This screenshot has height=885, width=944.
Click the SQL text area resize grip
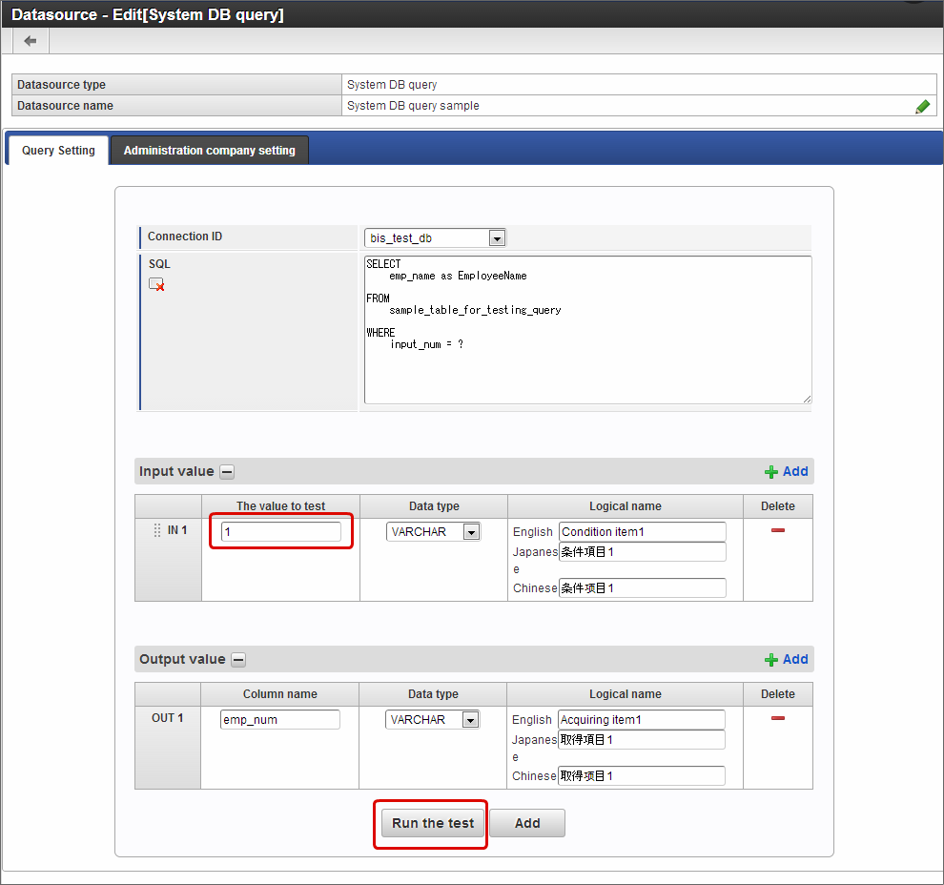tap(807, 399)
